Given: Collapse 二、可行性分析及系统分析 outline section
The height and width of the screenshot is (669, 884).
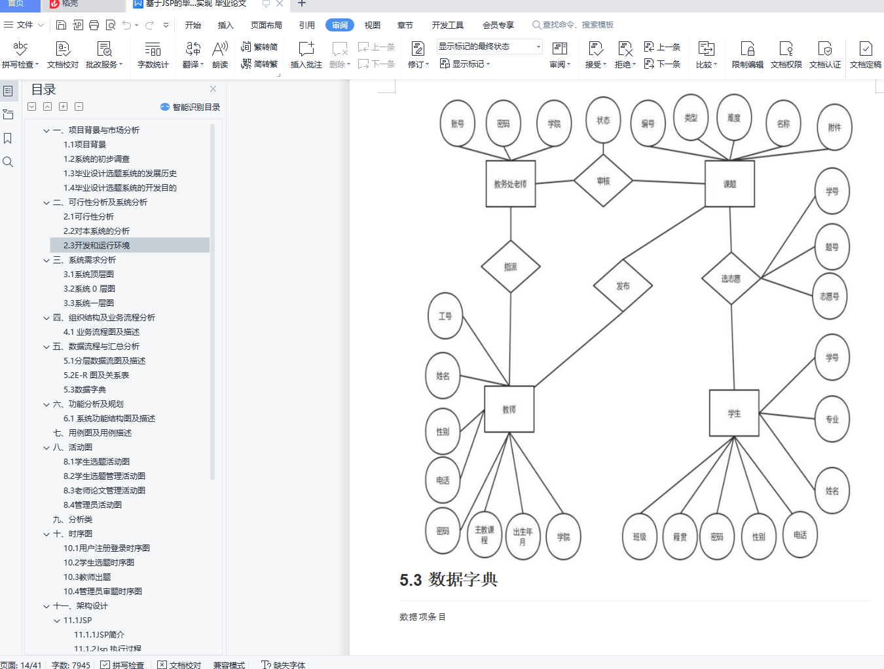Looking at the screenshot, I should (x=46, y=202).
